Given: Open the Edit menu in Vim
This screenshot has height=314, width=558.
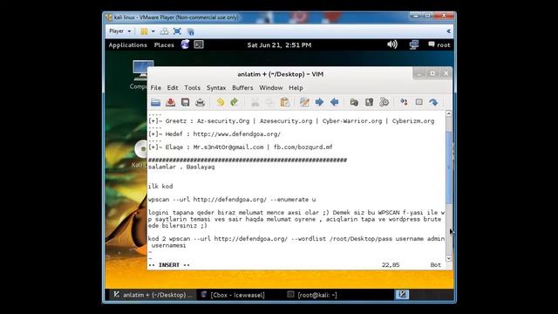Looking at the screenshot, I should click(173, 87).
